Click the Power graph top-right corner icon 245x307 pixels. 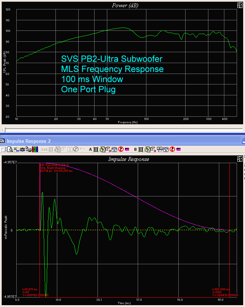point(240,5)
